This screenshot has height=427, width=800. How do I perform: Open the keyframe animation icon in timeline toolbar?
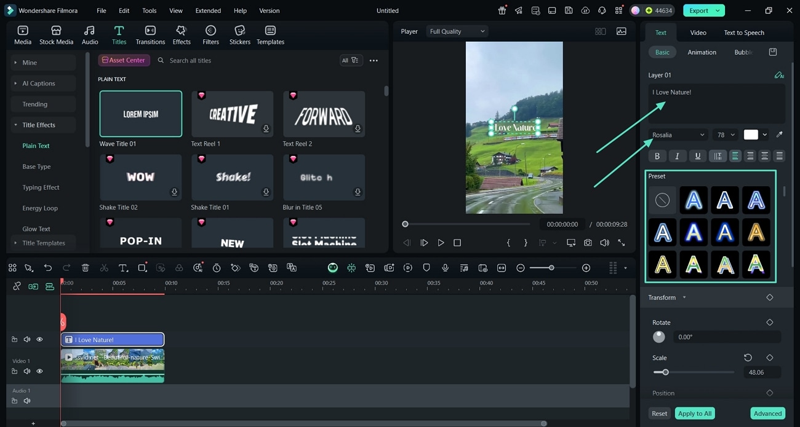click(x=235, y=267)
